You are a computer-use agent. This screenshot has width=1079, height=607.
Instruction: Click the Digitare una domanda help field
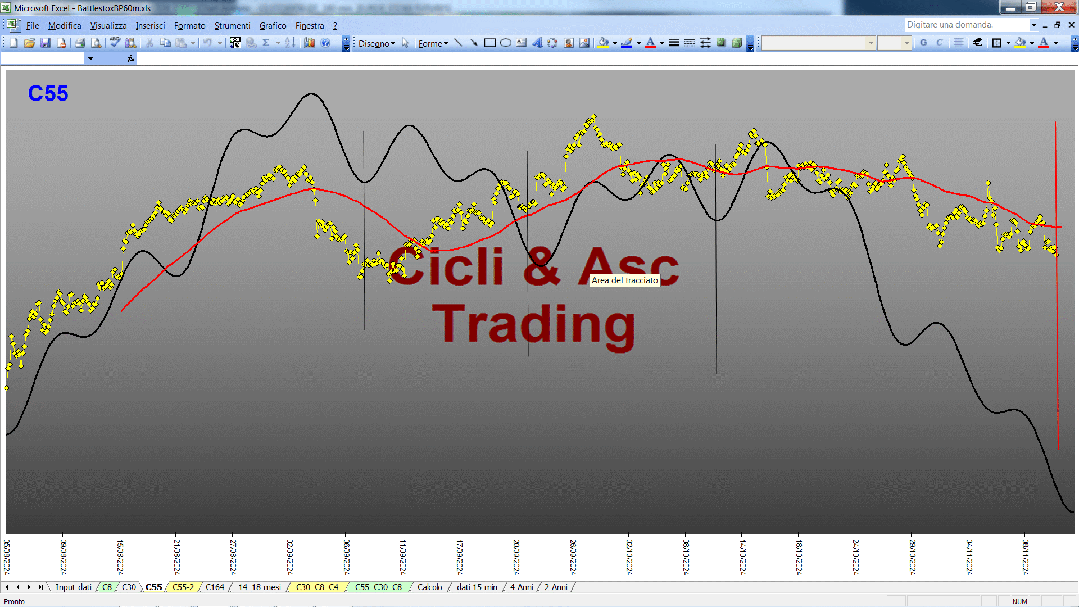click(x=967, y=25)
